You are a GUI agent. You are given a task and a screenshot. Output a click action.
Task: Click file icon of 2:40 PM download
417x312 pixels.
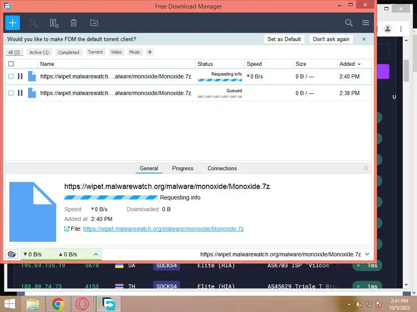pyautogui.click(x=32, y=76)
